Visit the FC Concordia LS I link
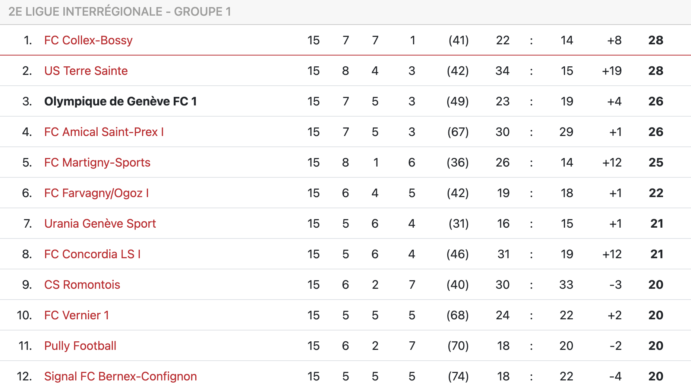The height and width of the screenshot is (389, 691). [92, 254]
